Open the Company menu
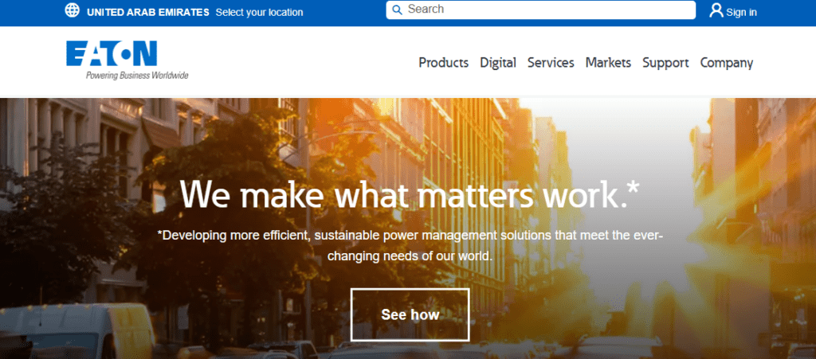This screenshot has width=816, height=359. tap(727, 63)
